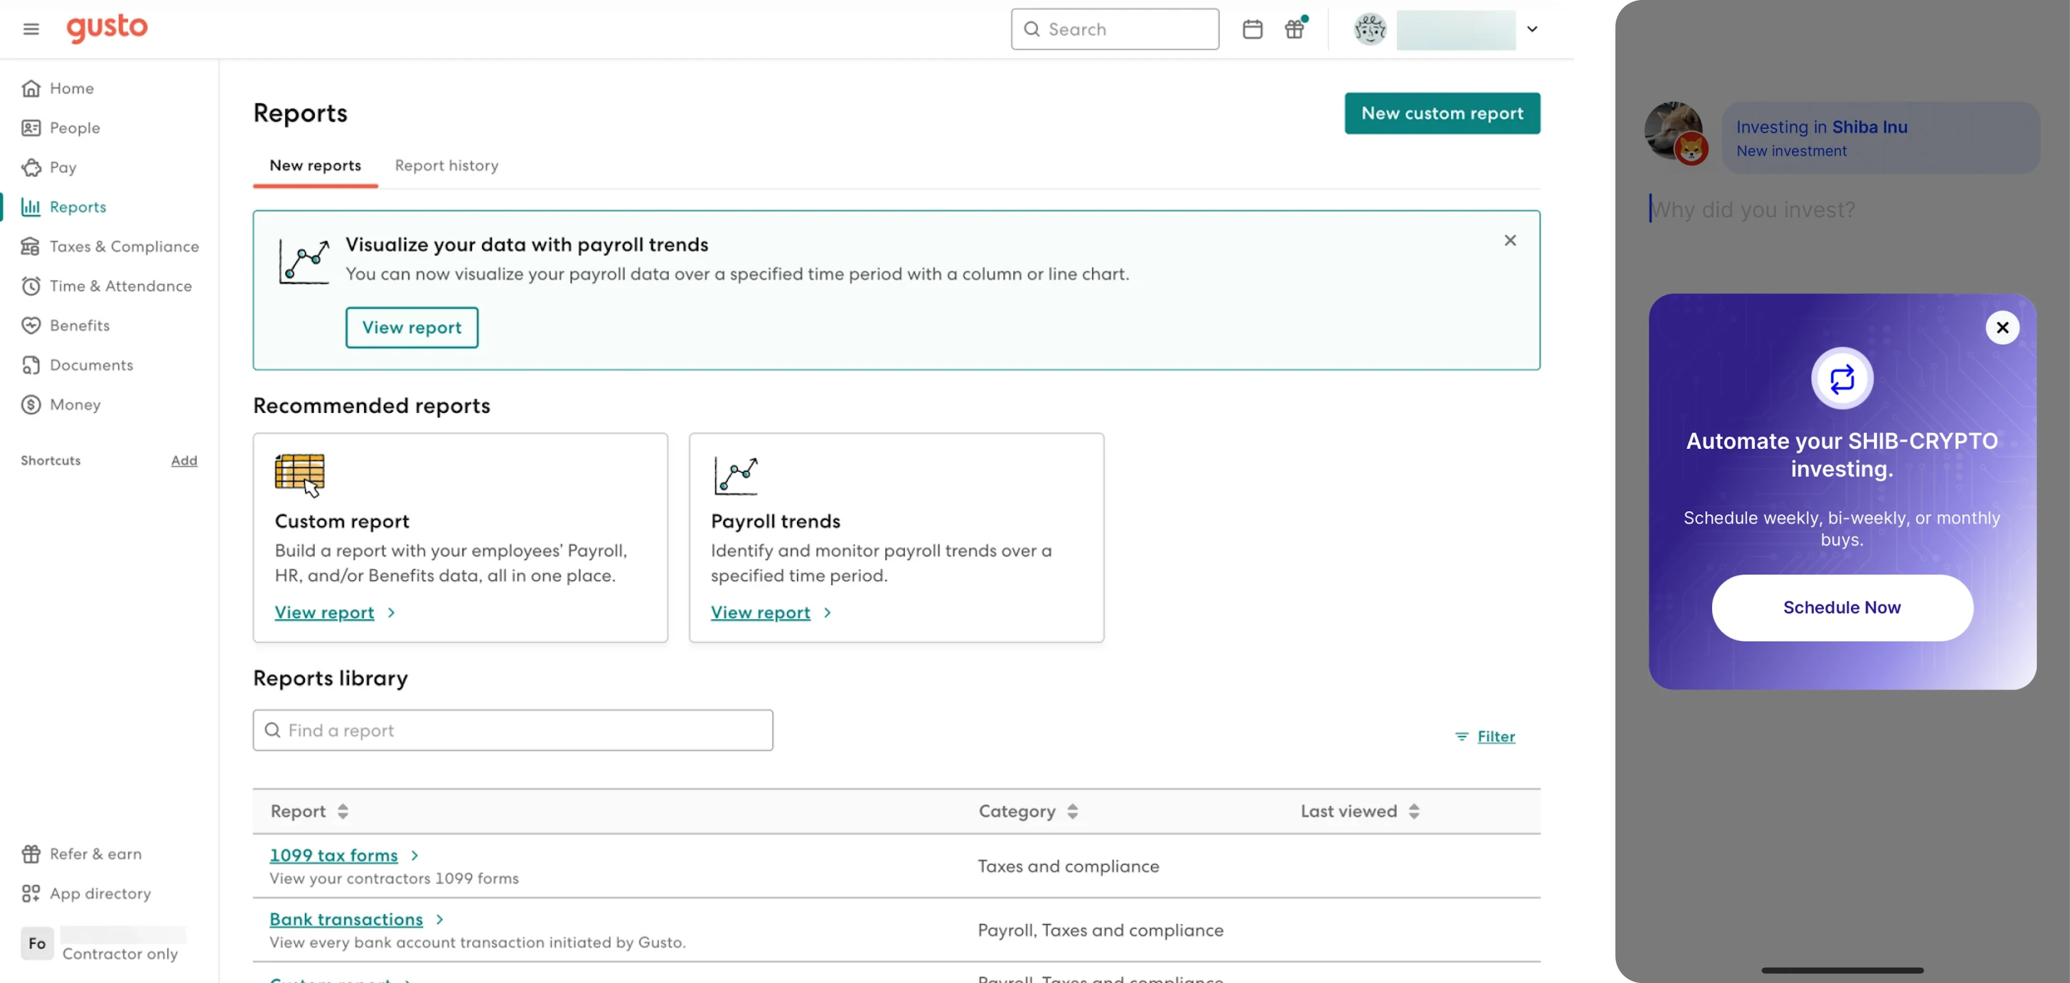Dismiss the payroll trends banner
The image size is (2070, 983).
1510,240
